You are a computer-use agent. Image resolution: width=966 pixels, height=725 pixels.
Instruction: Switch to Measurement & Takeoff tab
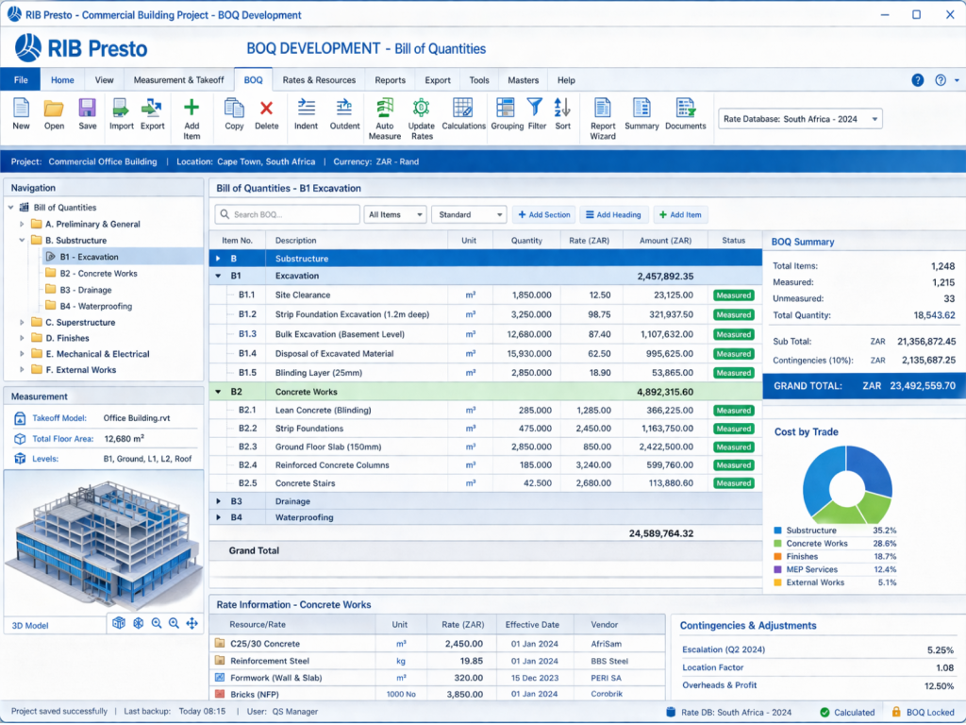pos(178,80)
